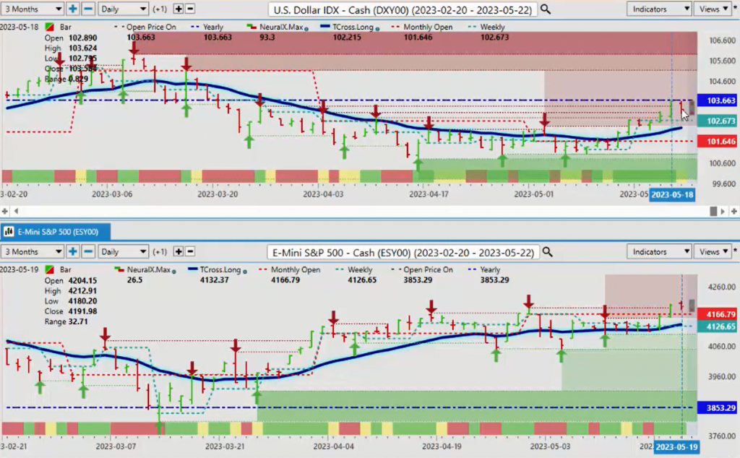Viewport: 740px width, 458px height.
Task: Click the plus at the scrollbar's left end
Action: (5, 211)
